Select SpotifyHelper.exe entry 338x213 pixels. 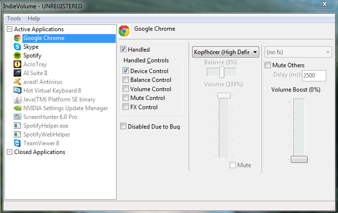click(x=46, y=126)
